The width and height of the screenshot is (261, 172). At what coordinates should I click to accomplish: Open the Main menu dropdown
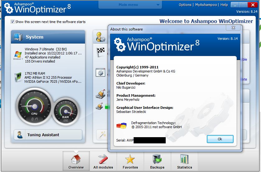click(x=130, y=5)
